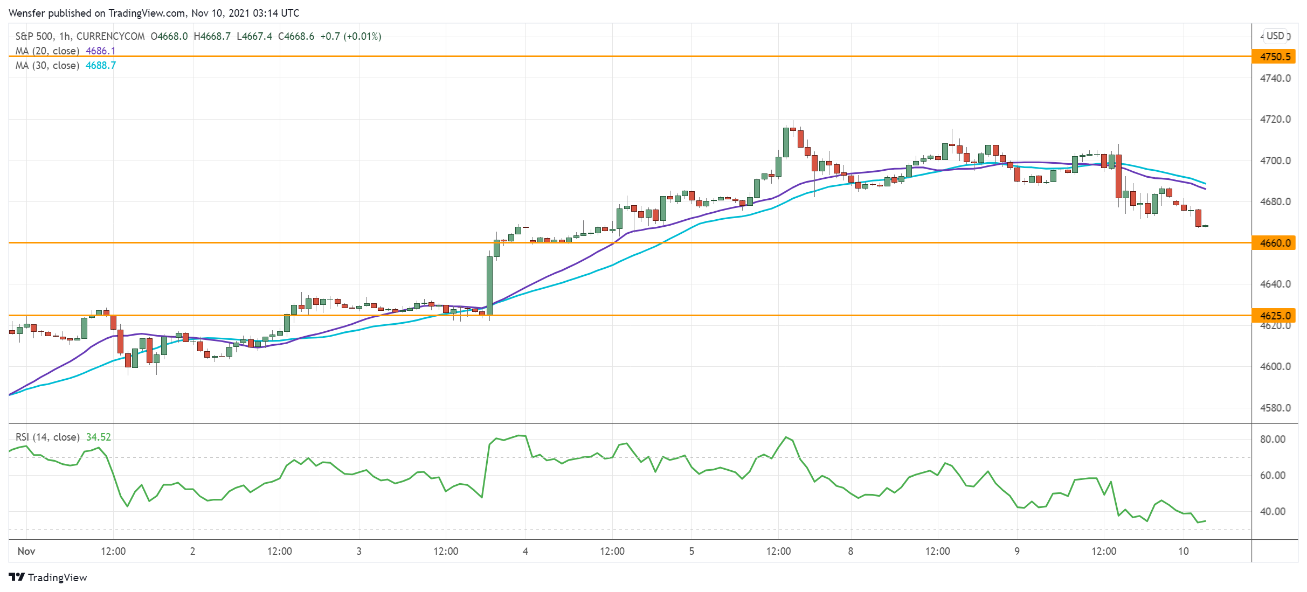The image size is (1307, 592).
Task: Click the date 5 on time axis
Action: [x=691, y=551]
